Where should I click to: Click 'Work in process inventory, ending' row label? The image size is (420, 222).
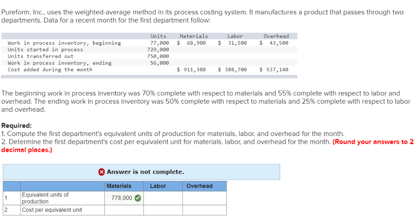pos(59,63)
